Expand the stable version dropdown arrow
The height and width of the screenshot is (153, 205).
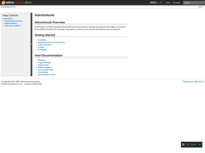[200, 145]
